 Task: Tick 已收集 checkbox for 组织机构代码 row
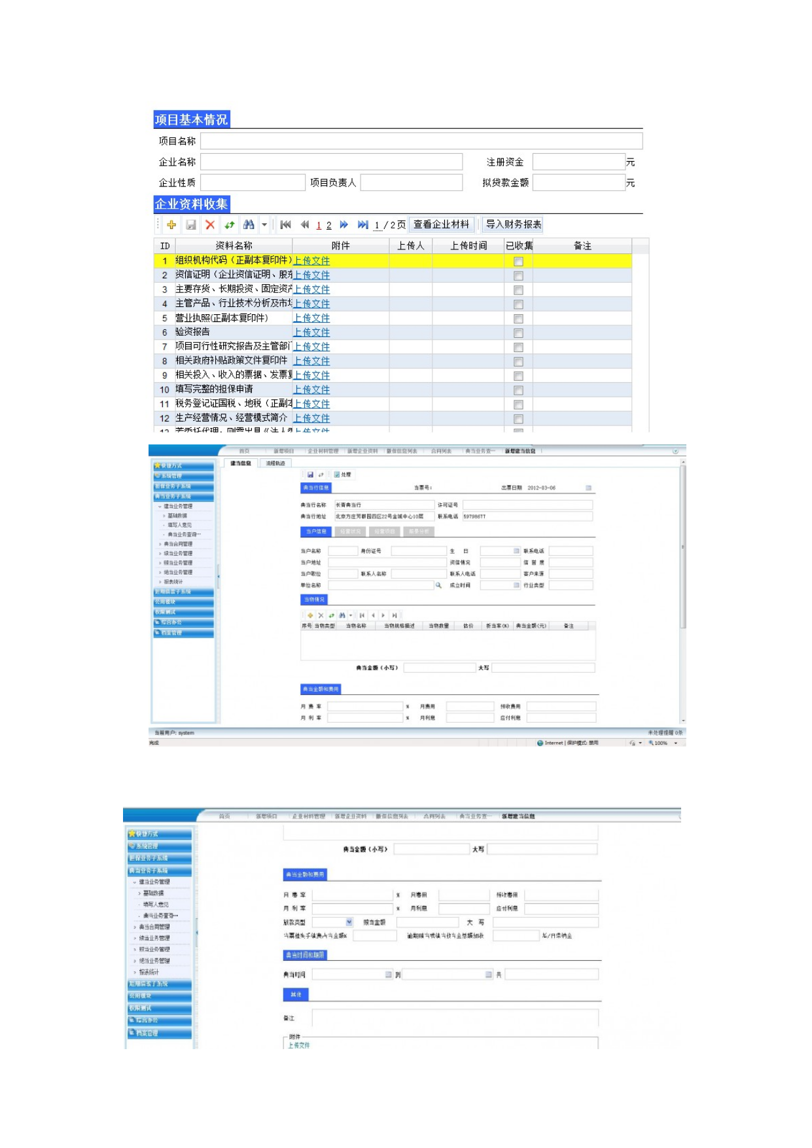click(x=518, y=261)
